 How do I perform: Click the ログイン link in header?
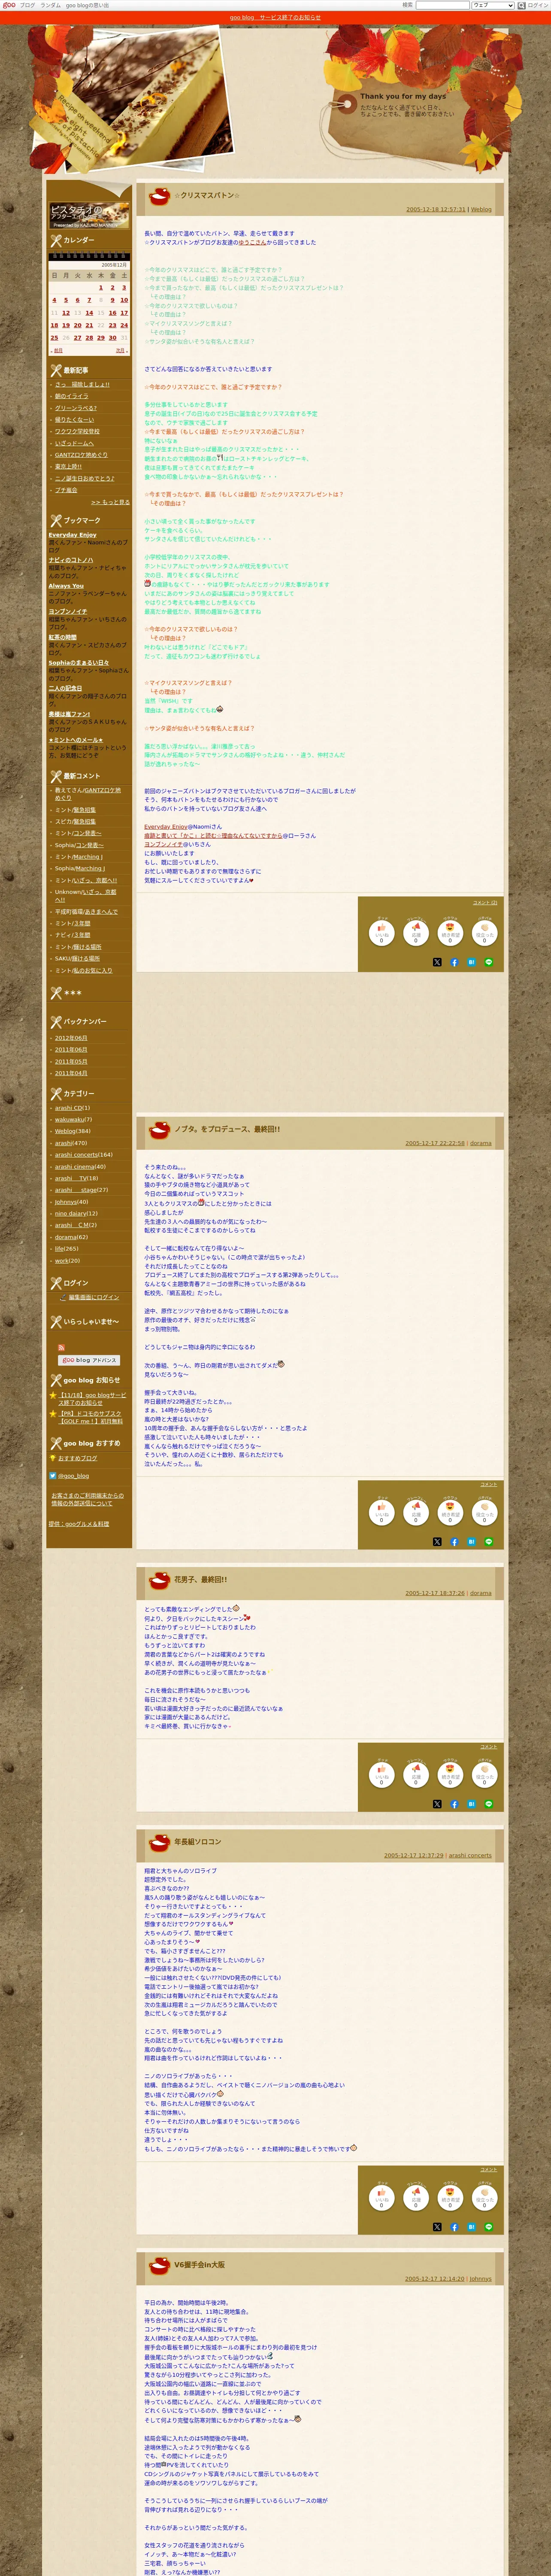pos(538,5)
